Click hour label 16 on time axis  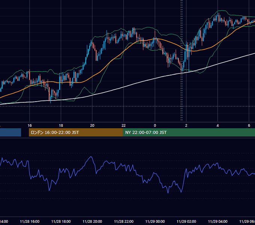point(30,126)
